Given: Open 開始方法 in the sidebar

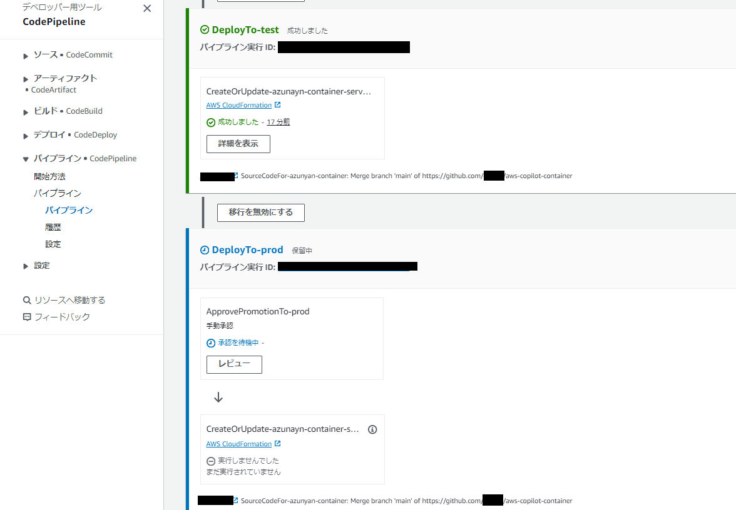Looking at the screenshot, I should pos(50,177).
